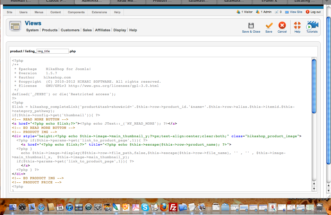The width and height of the screenshot is (331, 215).
Task: Open Skype from the dock
Action: coord(145,207)
